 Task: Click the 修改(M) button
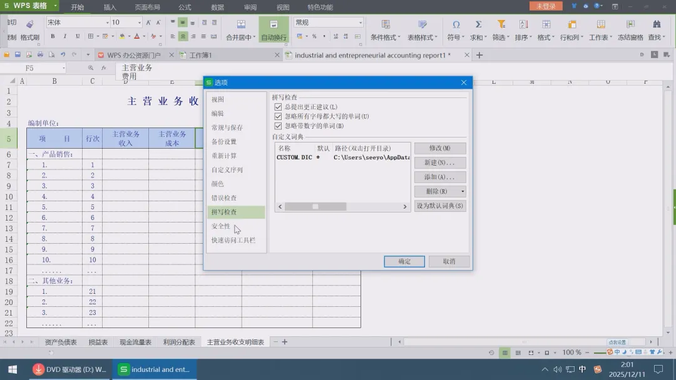[x=440, y=148]
